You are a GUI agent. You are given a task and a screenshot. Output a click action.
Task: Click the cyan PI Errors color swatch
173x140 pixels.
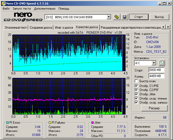[x=8, y=123]
